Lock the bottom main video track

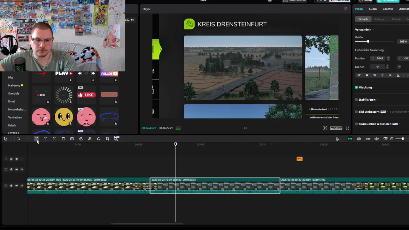point(11,186)
